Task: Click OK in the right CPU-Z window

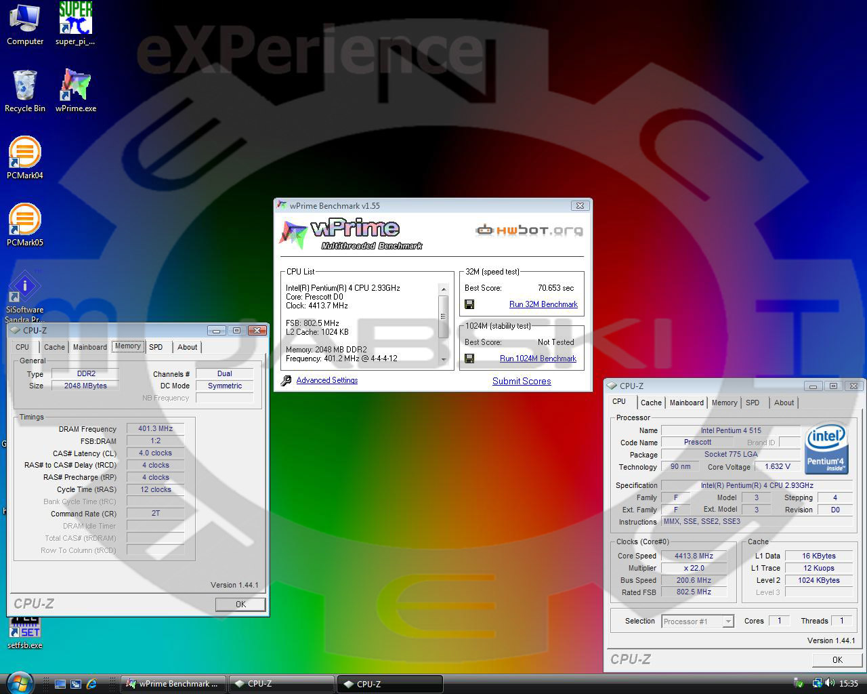Action: pyautogui.click(x=837, y=660)
